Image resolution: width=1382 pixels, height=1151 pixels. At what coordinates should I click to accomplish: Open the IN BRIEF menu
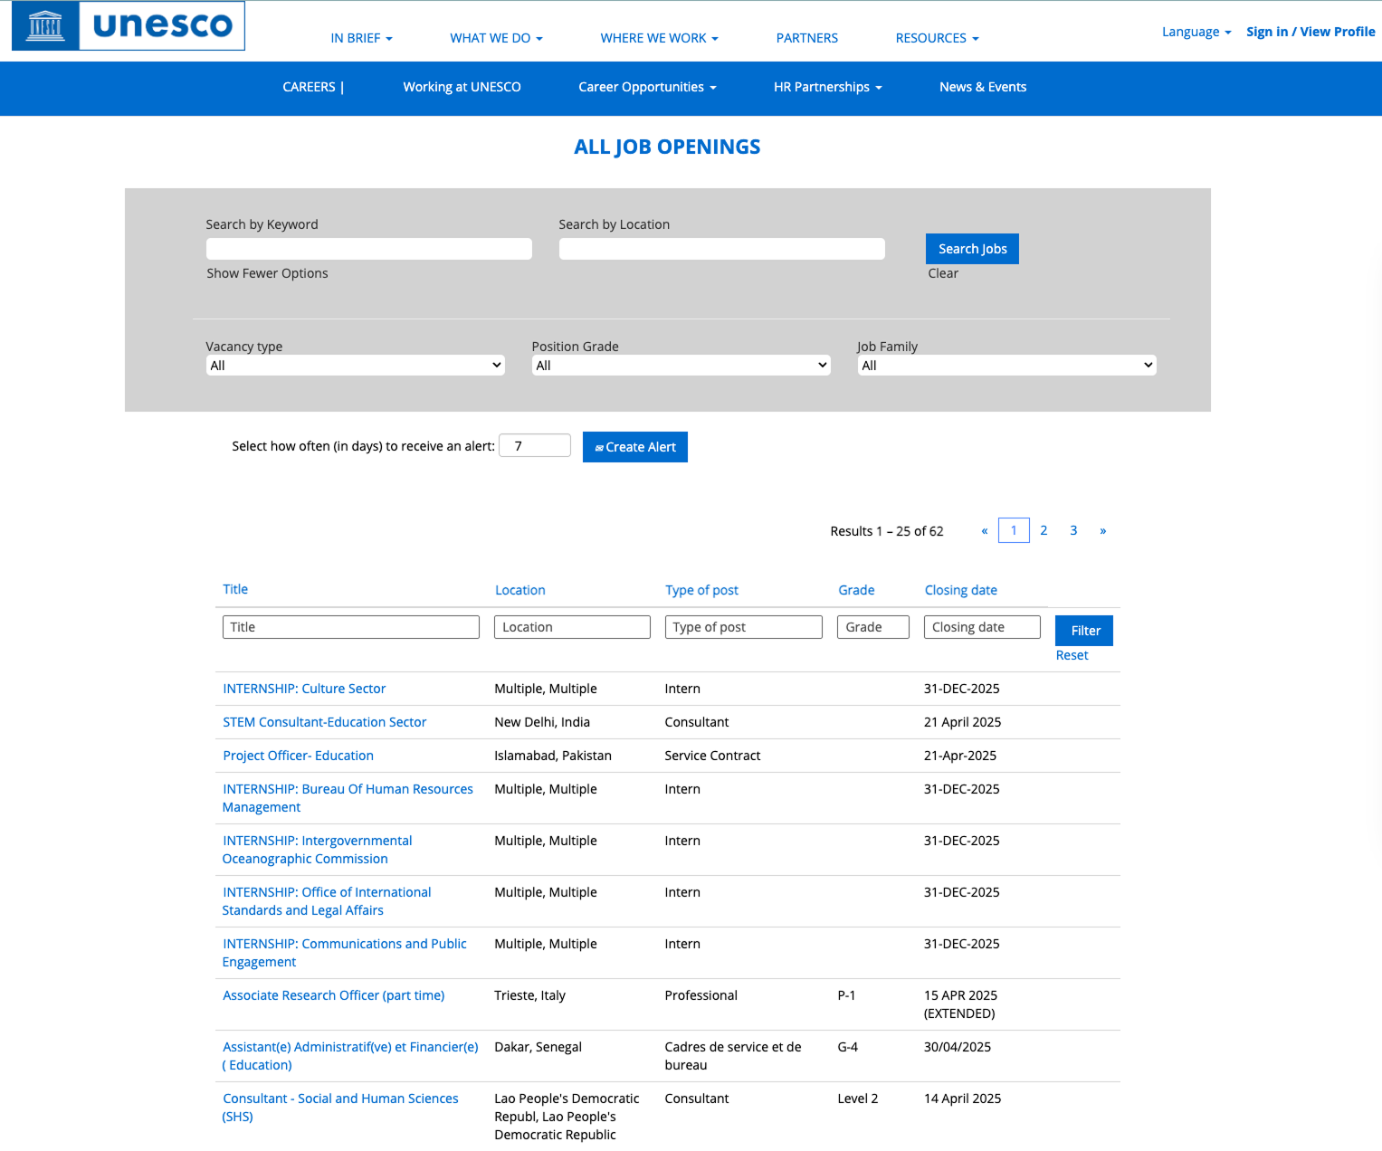[x=361, y=38]
